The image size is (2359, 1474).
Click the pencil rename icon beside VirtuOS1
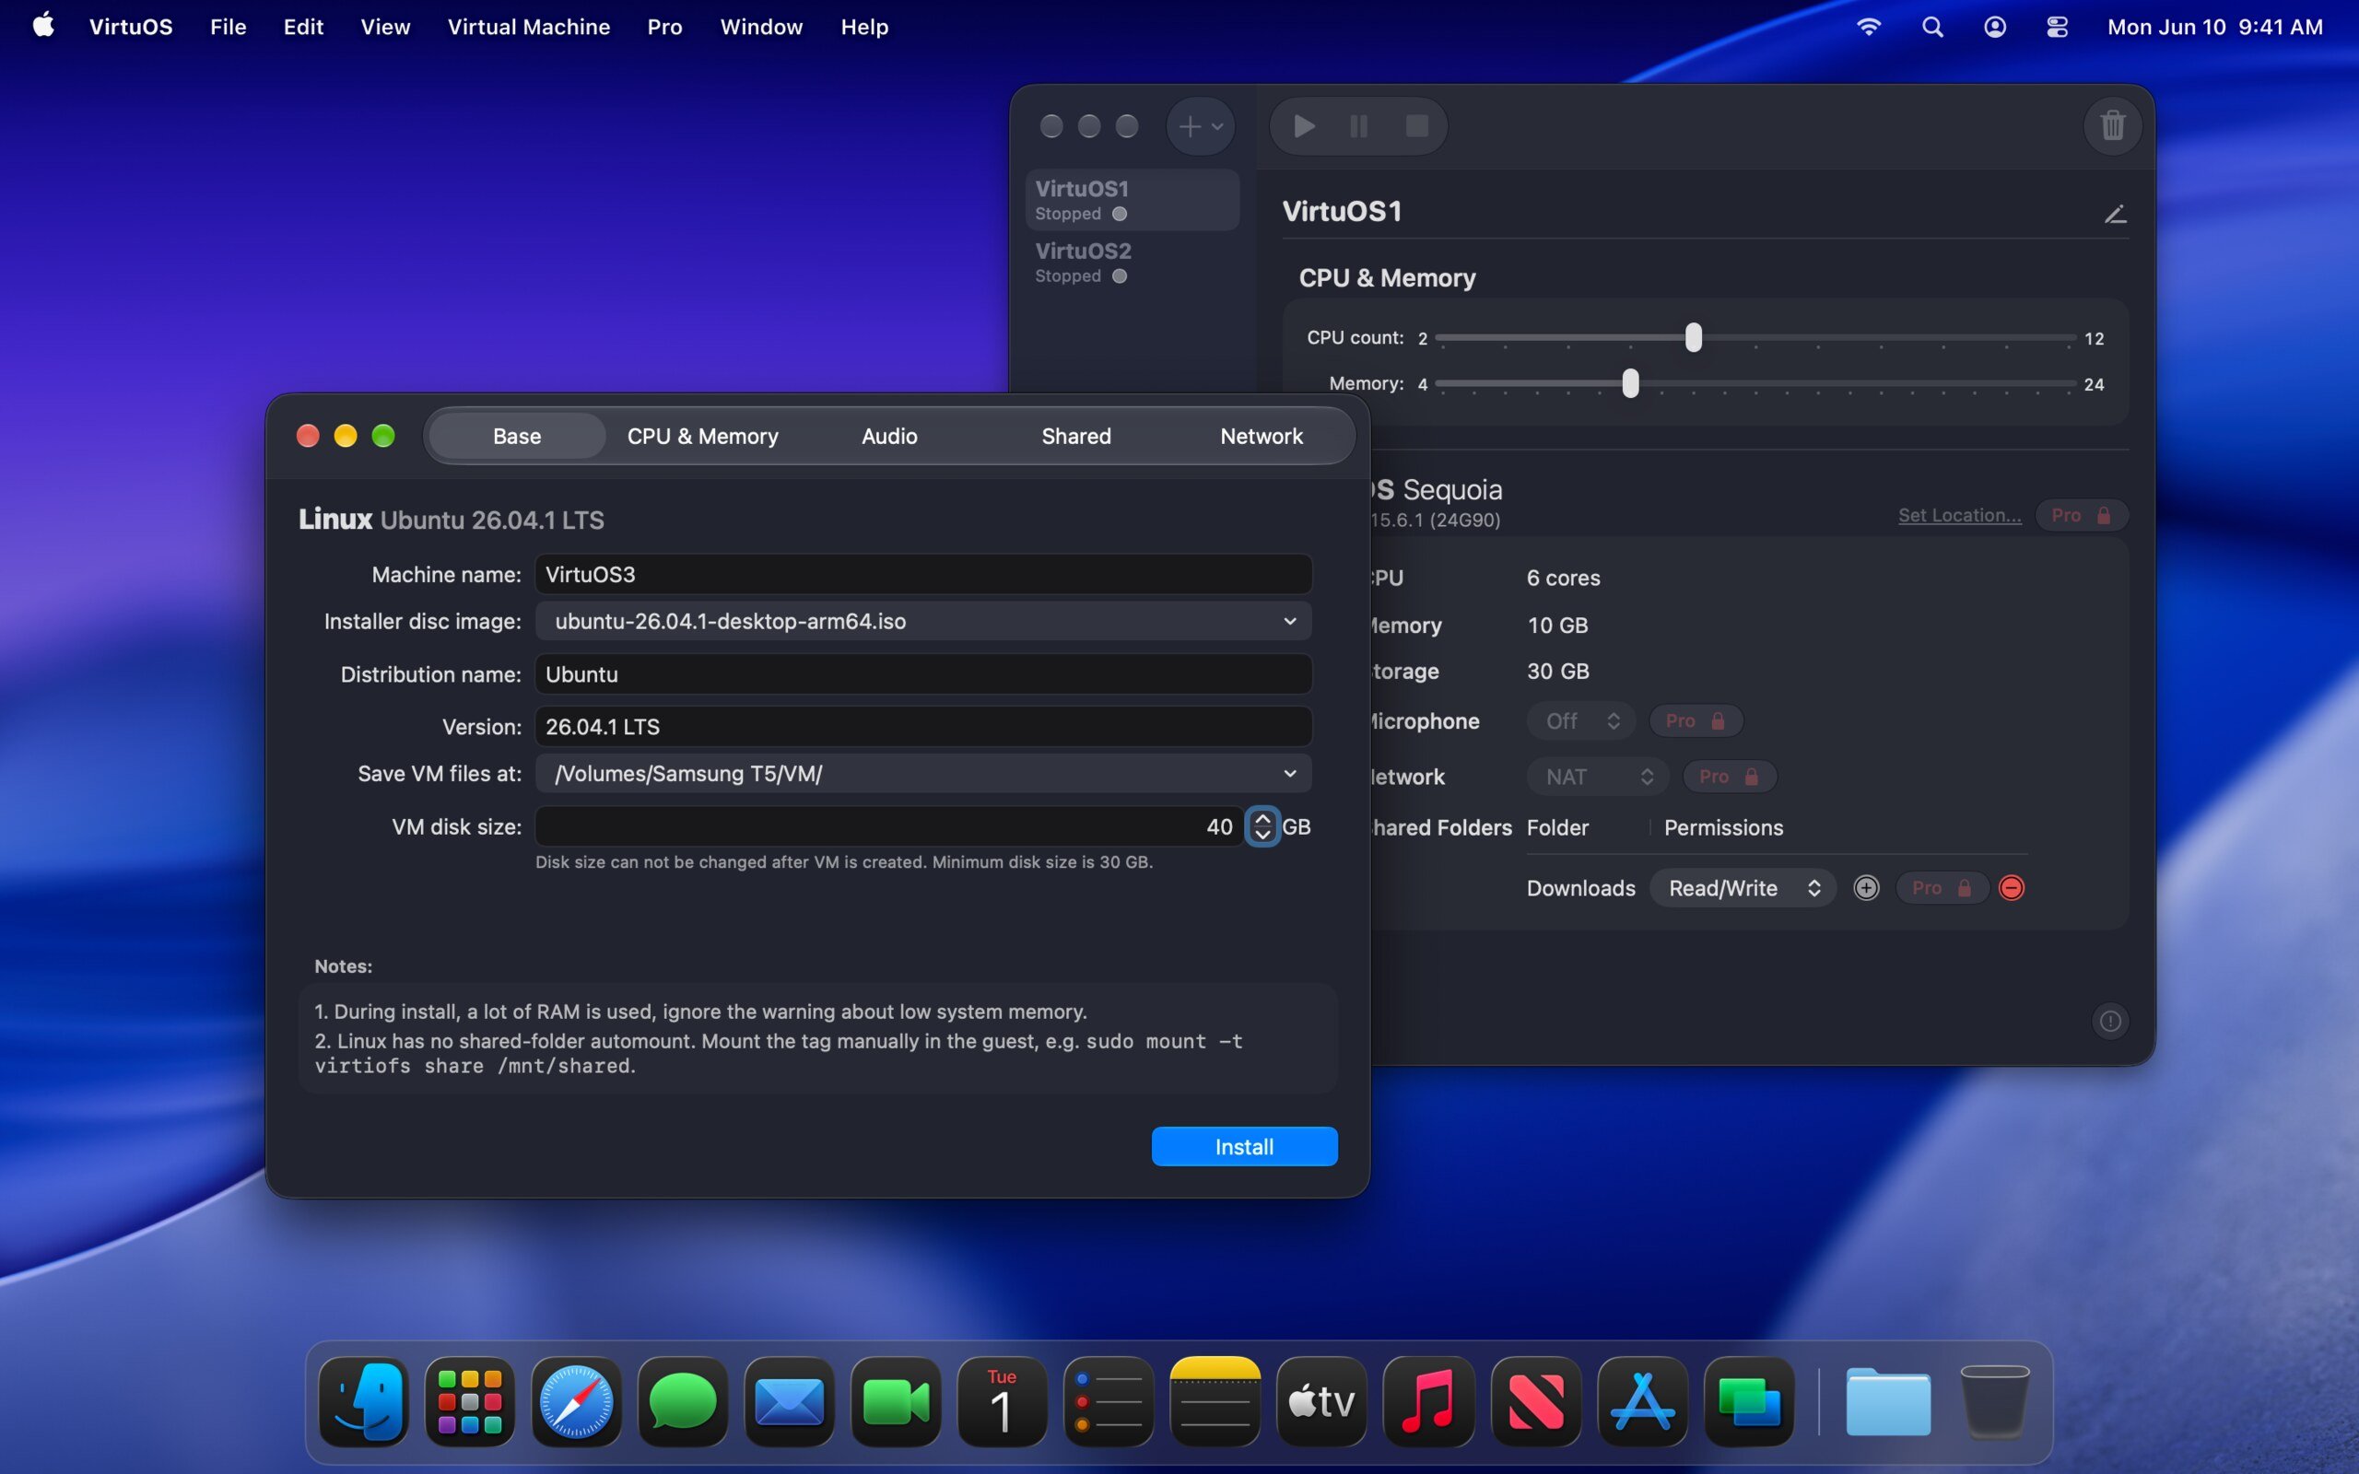(2114, 214)
